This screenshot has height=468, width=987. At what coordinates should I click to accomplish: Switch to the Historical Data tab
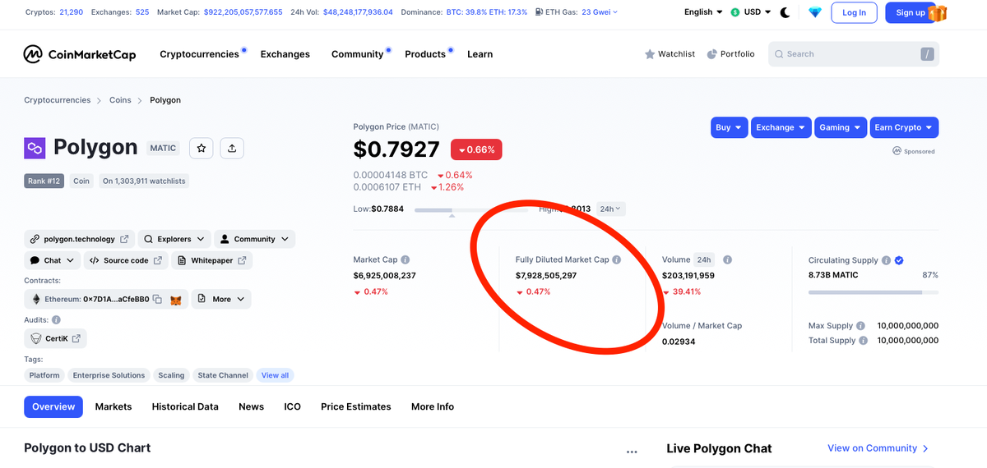(185, 406)
